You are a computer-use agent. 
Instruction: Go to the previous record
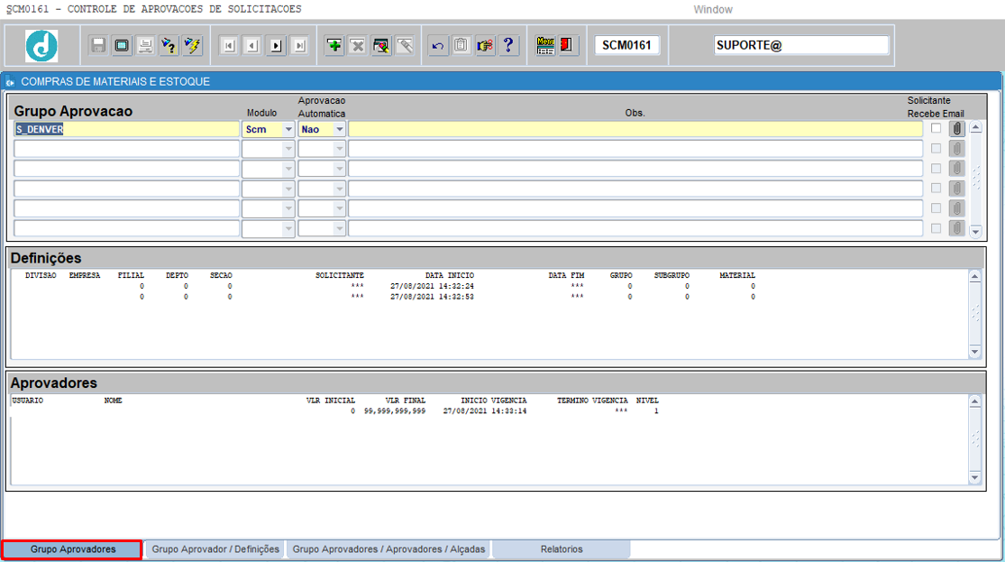(x=252, y=45)
